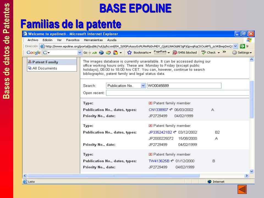Open the PageRank dropdown

point(169,53)
